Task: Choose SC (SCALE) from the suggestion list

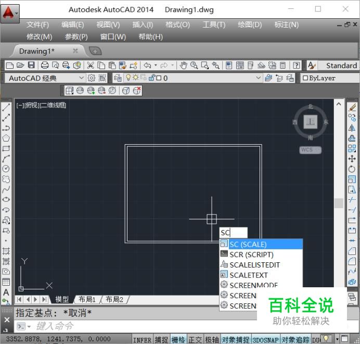Action: point(261,244)
